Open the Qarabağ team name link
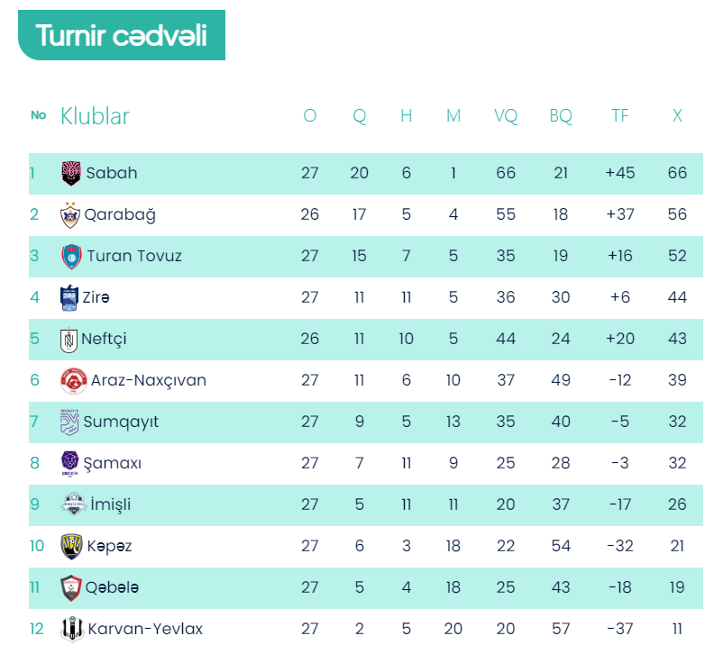The image size is (714, 654). [x=119, y=214]
